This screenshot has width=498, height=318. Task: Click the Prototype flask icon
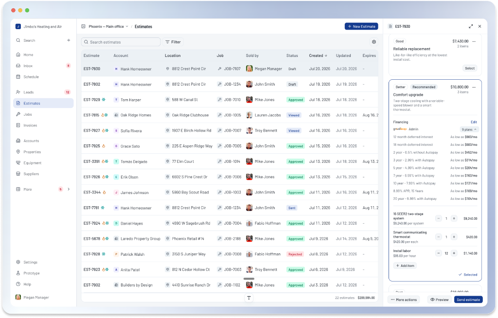point(18,273)
